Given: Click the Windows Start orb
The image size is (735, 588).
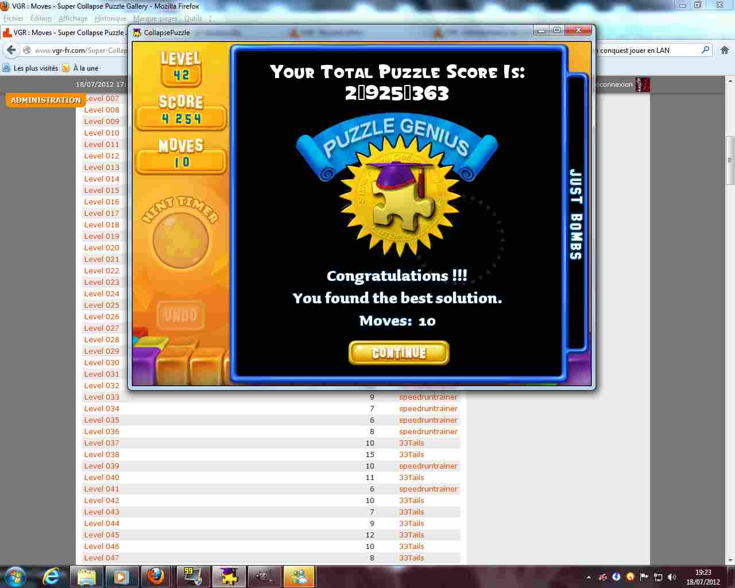Looking at the screenshot, I should [16, 576].
